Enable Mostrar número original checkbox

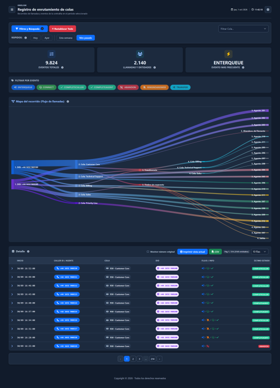[x=148, y=252]
